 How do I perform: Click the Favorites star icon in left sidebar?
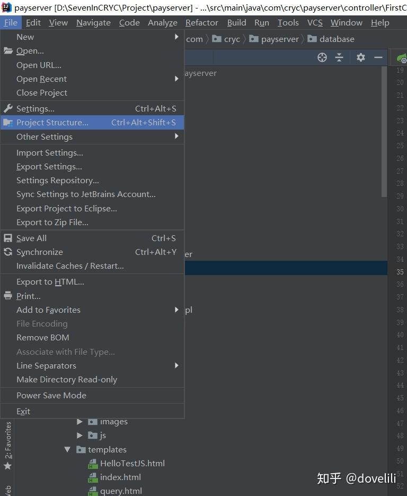[x=7, y=466]
